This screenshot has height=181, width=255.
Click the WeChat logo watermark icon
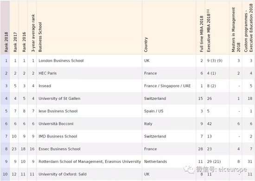click(x=189, y=169)
